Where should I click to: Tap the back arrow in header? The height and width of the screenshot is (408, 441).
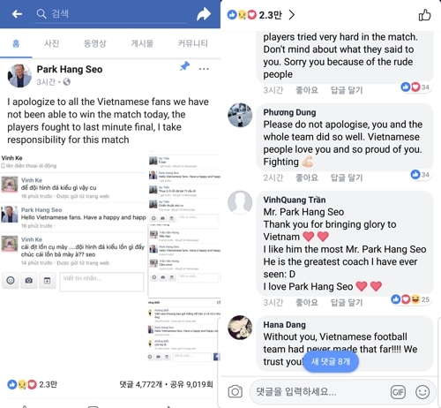[17, 14]
